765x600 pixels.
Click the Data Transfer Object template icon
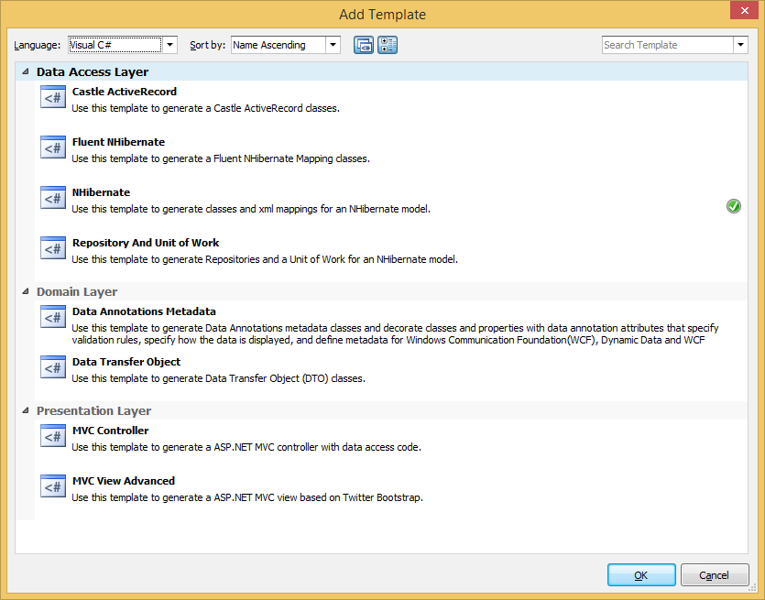(x=53, y=367)
